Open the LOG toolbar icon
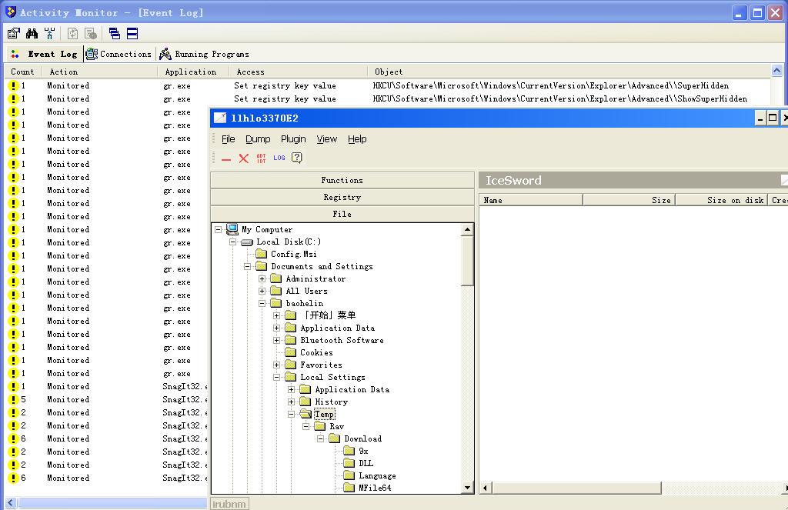 tap(279, 158)
